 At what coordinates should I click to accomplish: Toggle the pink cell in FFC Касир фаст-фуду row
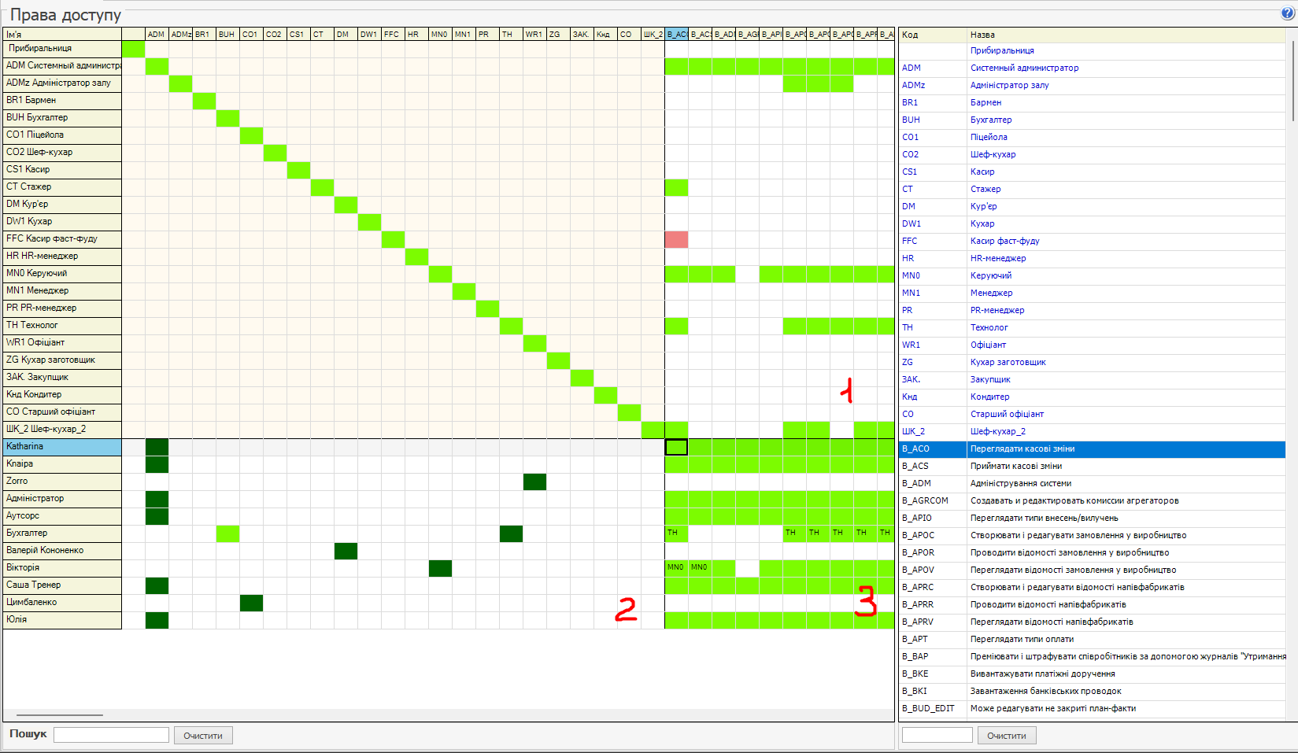(x=676, y=239)
